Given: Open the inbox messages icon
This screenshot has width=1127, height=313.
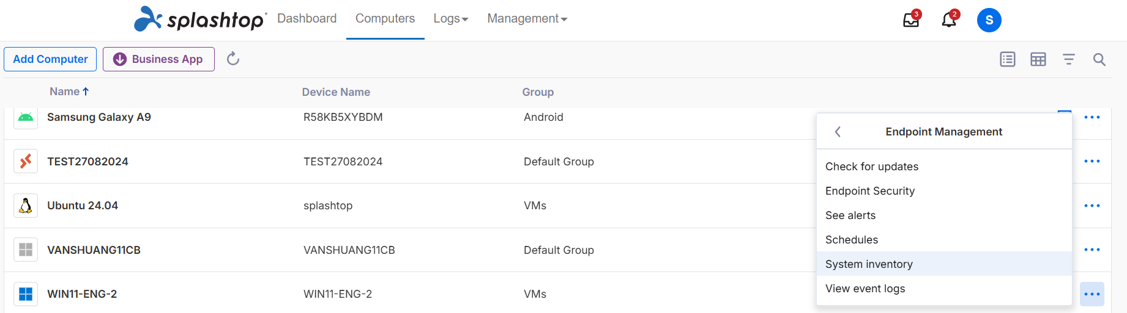Looking at the screenshot, I should pyautogui.click(x=911, y=20).
